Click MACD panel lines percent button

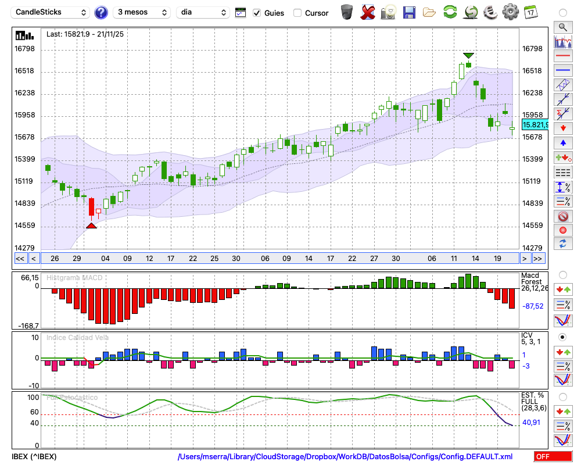(x=563, y=305)
